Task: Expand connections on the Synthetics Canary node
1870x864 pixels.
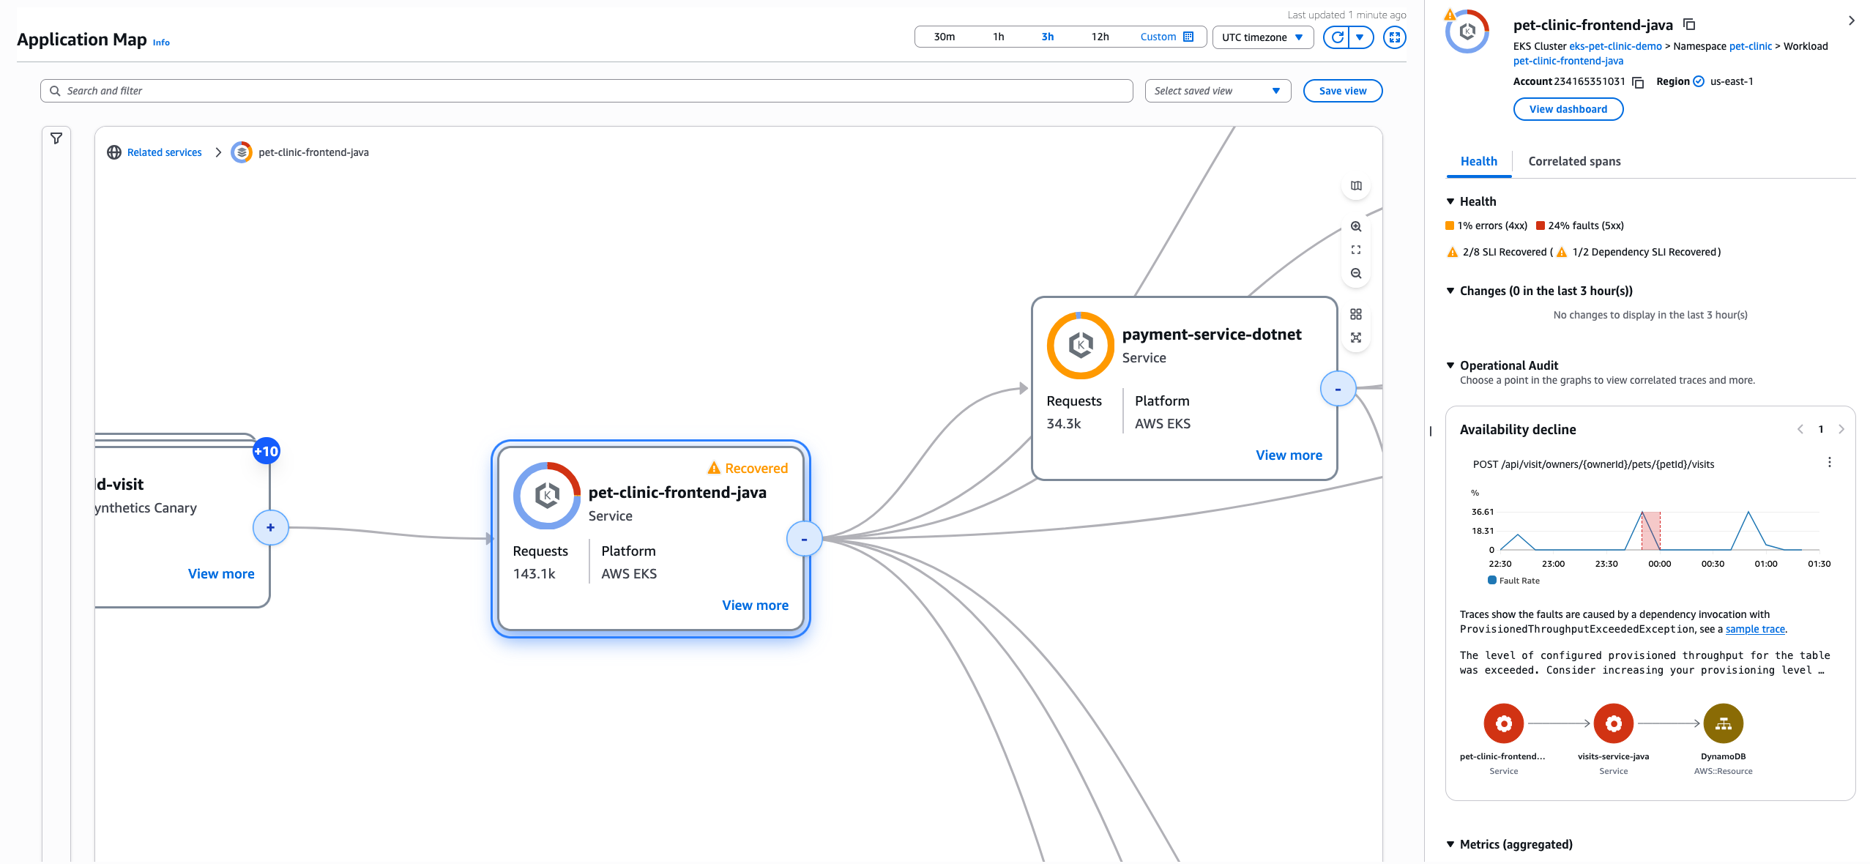Action: [270, 527]
